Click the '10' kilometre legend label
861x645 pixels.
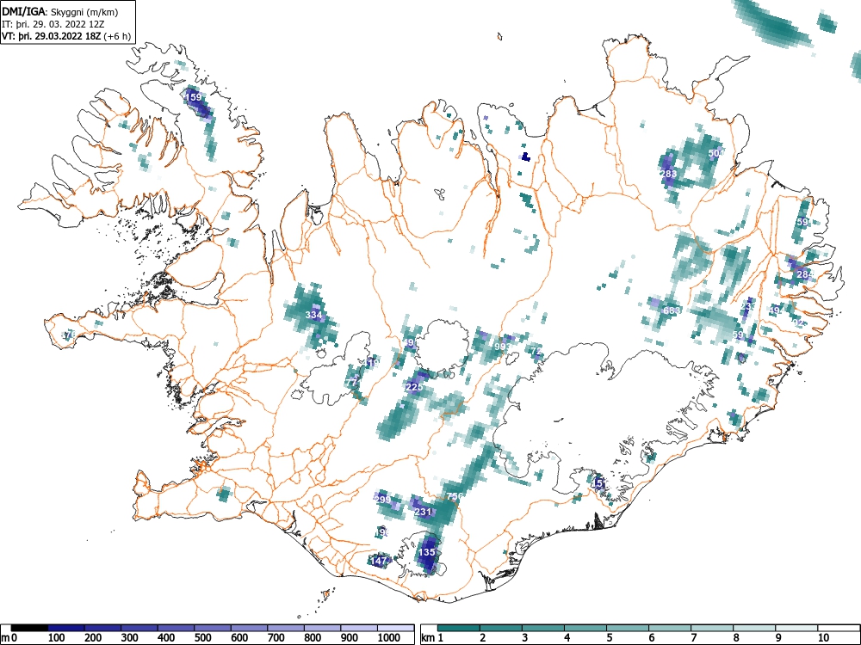pos(823,638)
